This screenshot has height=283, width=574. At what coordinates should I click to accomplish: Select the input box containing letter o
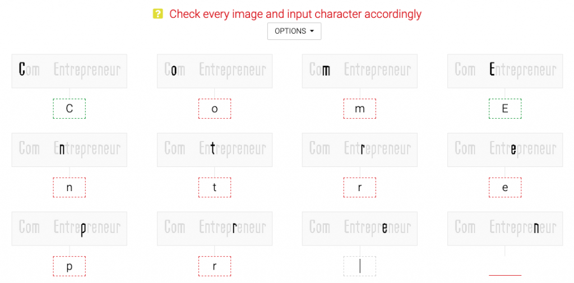point(215,109)
